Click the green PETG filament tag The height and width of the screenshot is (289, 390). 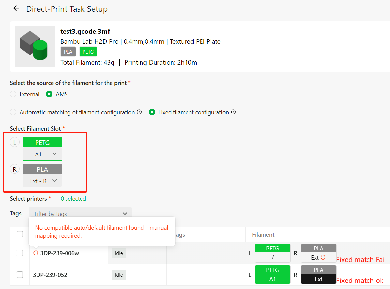point(88,52)
